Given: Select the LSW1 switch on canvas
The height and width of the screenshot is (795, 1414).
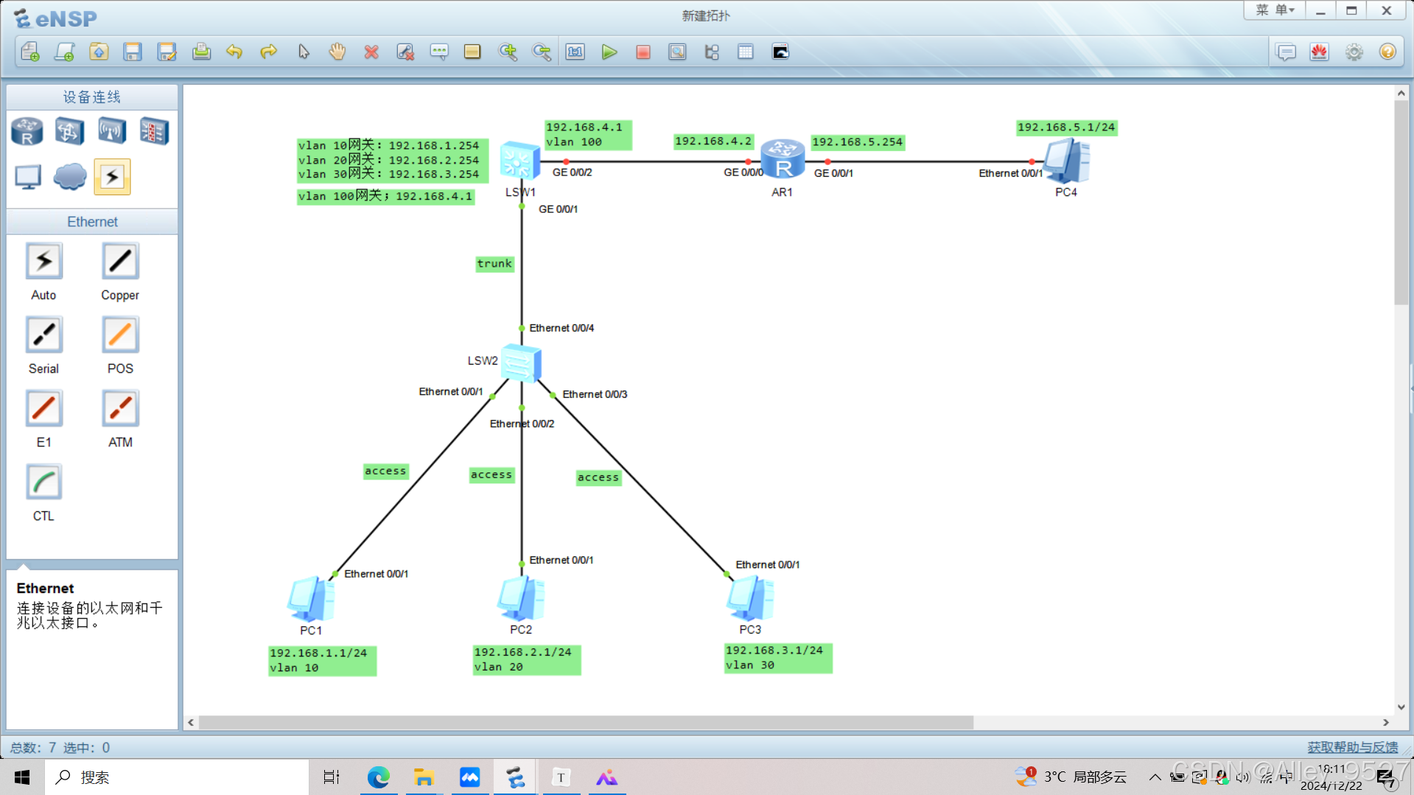Looking at the screenshot, I should 520,160.
